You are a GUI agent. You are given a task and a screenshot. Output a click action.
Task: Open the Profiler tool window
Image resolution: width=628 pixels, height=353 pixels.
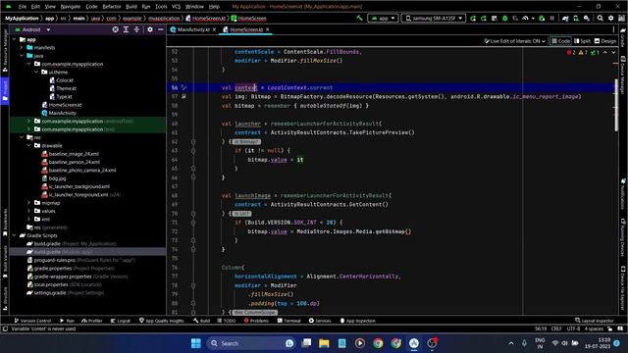[92, 321]
